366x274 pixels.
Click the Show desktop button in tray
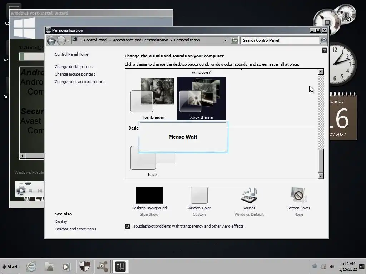pyautogui.click(x=362, y=267)
